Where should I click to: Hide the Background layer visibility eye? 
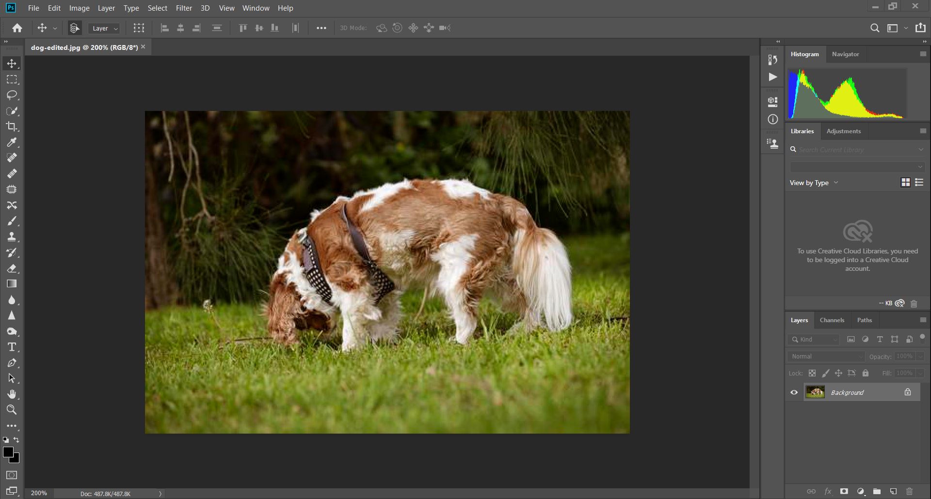click(x=794, y=392)
